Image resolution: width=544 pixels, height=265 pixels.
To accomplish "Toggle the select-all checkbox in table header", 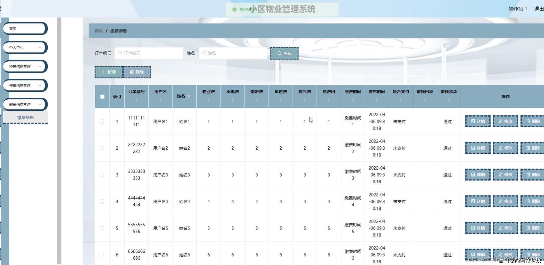I will (102, 97).
